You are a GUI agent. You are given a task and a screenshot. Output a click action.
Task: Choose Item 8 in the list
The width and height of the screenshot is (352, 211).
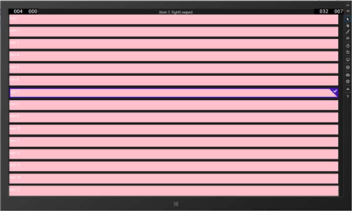click(x=174, y=105)
